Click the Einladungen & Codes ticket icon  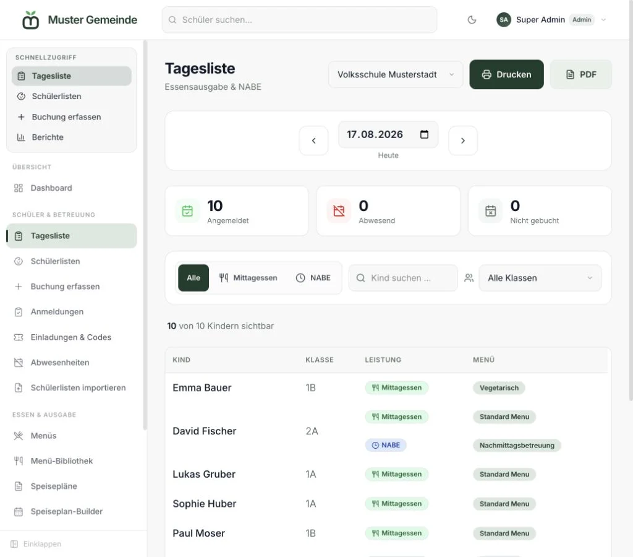(x=19, y=337)
